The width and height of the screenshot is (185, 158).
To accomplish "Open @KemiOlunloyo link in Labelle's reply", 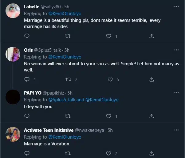I will [x=65, y=13].
